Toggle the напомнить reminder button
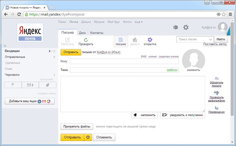The width and height of the screenshot is (236, 146). pos(144,115)
